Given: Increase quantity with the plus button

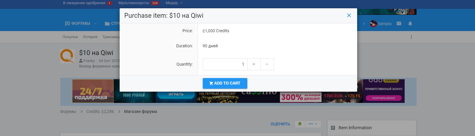Looking at the screenshot, I should pos(254,64).
